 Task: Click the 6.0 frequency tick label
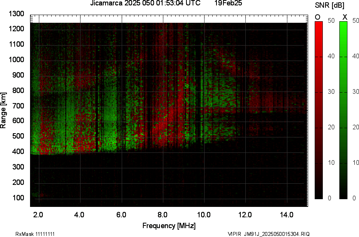121,215
